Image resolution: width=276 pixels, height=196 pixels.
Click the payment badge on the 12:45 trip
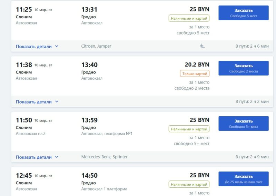189,184
